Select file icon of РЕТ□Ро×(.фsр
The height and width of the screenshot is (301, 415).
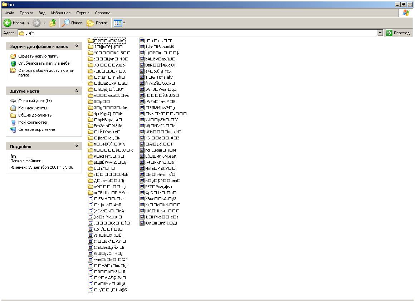point(142,187)
